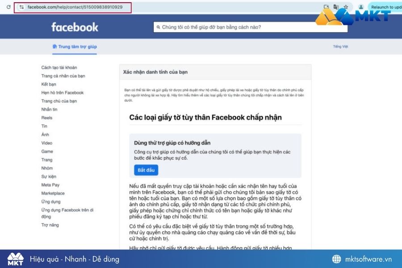Open Trang cá nhân của bạn topic
Viewport: 402px width, 268px height.
pos(63,76)
